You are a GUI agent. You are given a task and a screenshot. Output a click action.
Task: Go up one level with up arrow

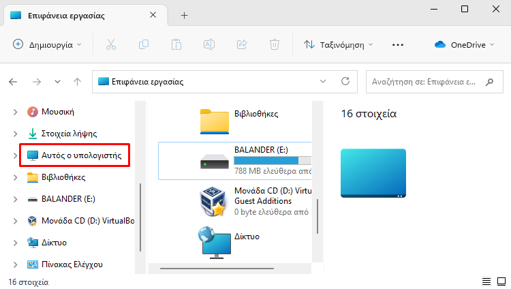pos(77,82)
